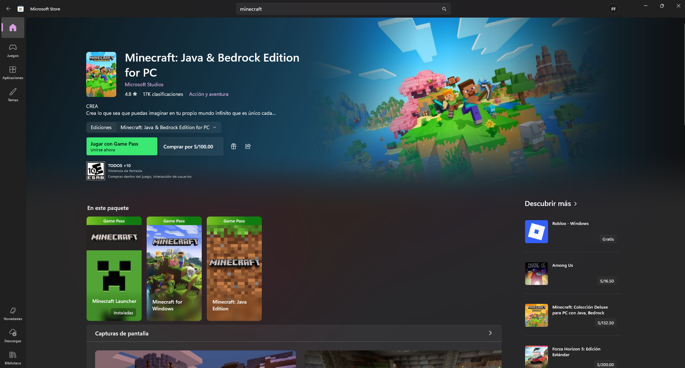Click the En este paquete heading
This screenshot has height=368, width=685.
(x=108, y=208)
